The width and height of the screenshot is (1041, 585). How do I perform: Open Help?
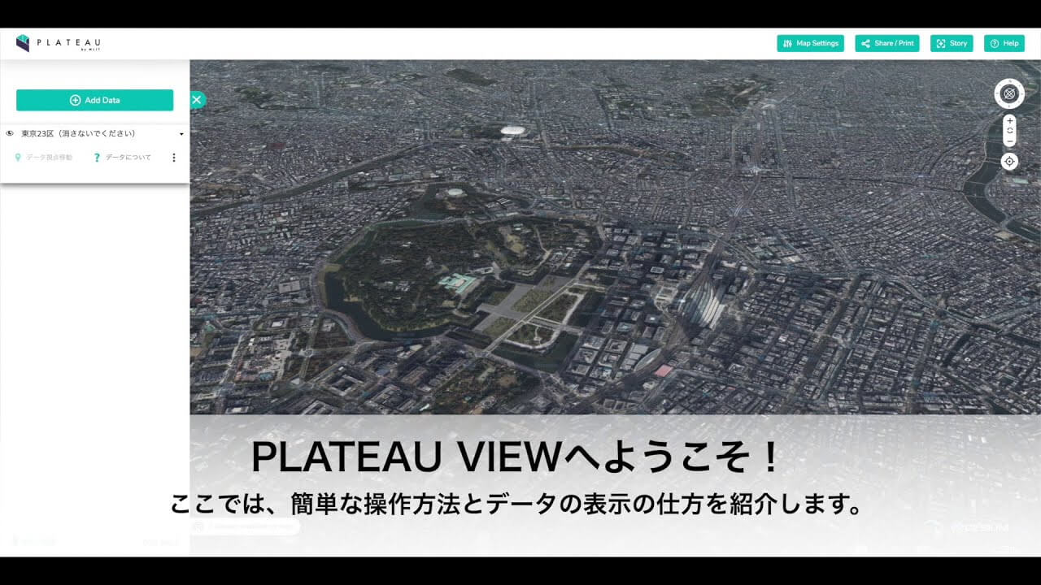[x=1004, y=43]
